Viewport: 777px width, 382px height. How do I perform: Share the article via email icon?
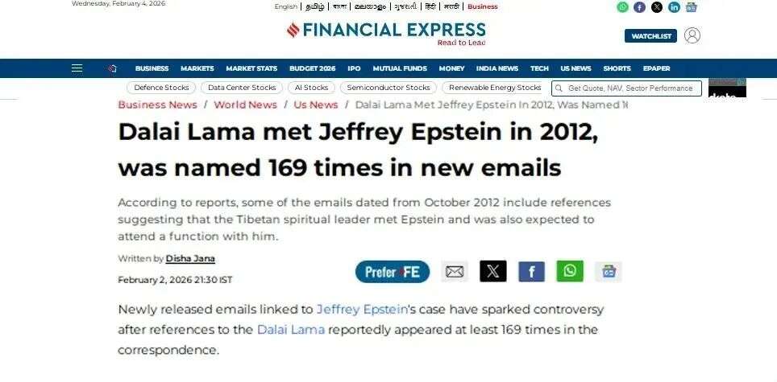(455, 272)
